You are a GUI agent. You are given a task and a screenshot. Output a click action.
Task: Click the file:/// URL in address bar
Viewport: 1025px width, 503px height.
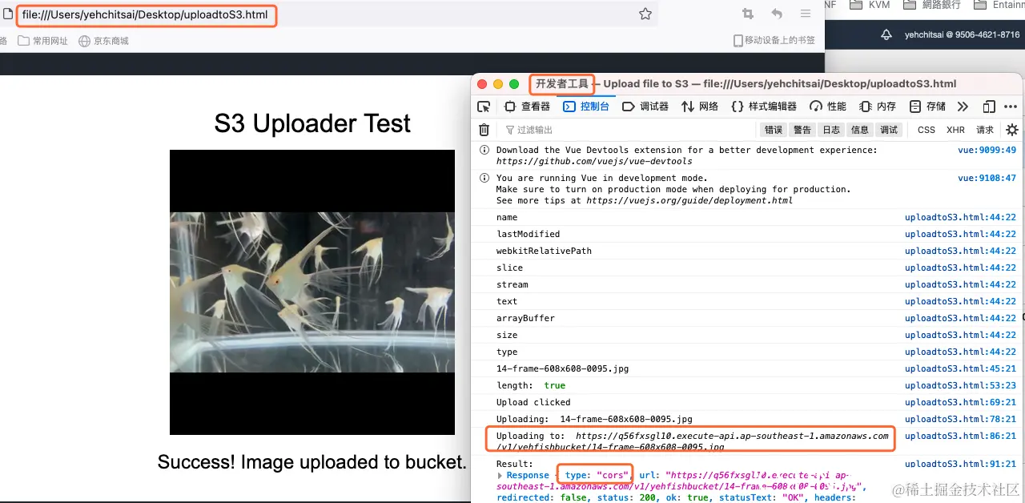click(145, 14)
